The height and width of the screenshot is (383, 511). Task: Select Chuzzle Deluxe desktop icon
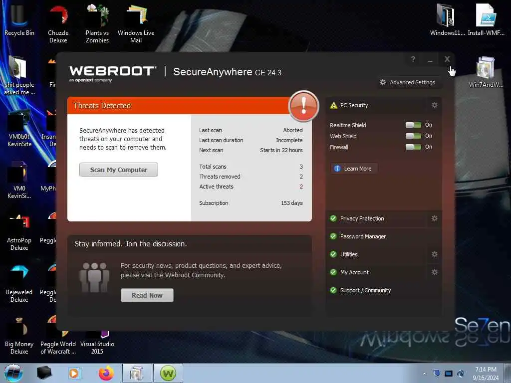click(x=58, y=23)
